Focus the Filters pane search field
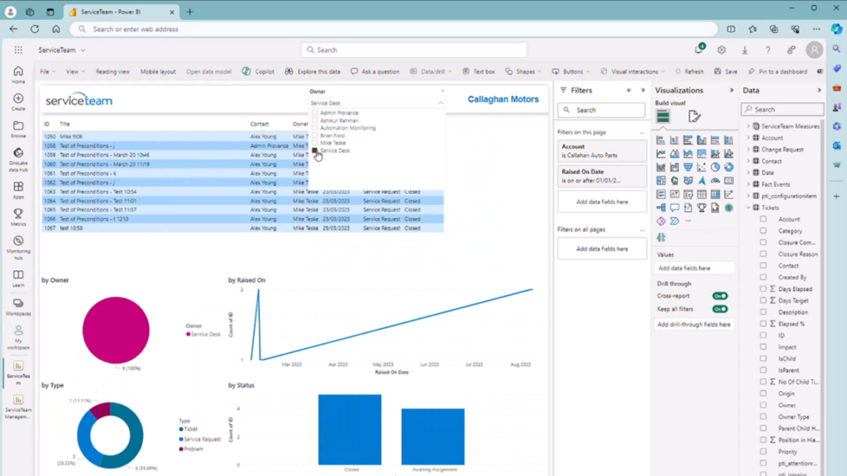The width and height of the screenshot is (847, 476). [x=601, y=110]
